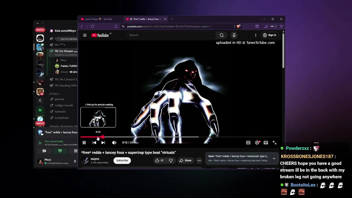This screenshot has height=198, width=352.
Task: Join '1% | No Conozco' voice channel
Action: [x=63, y=79]
